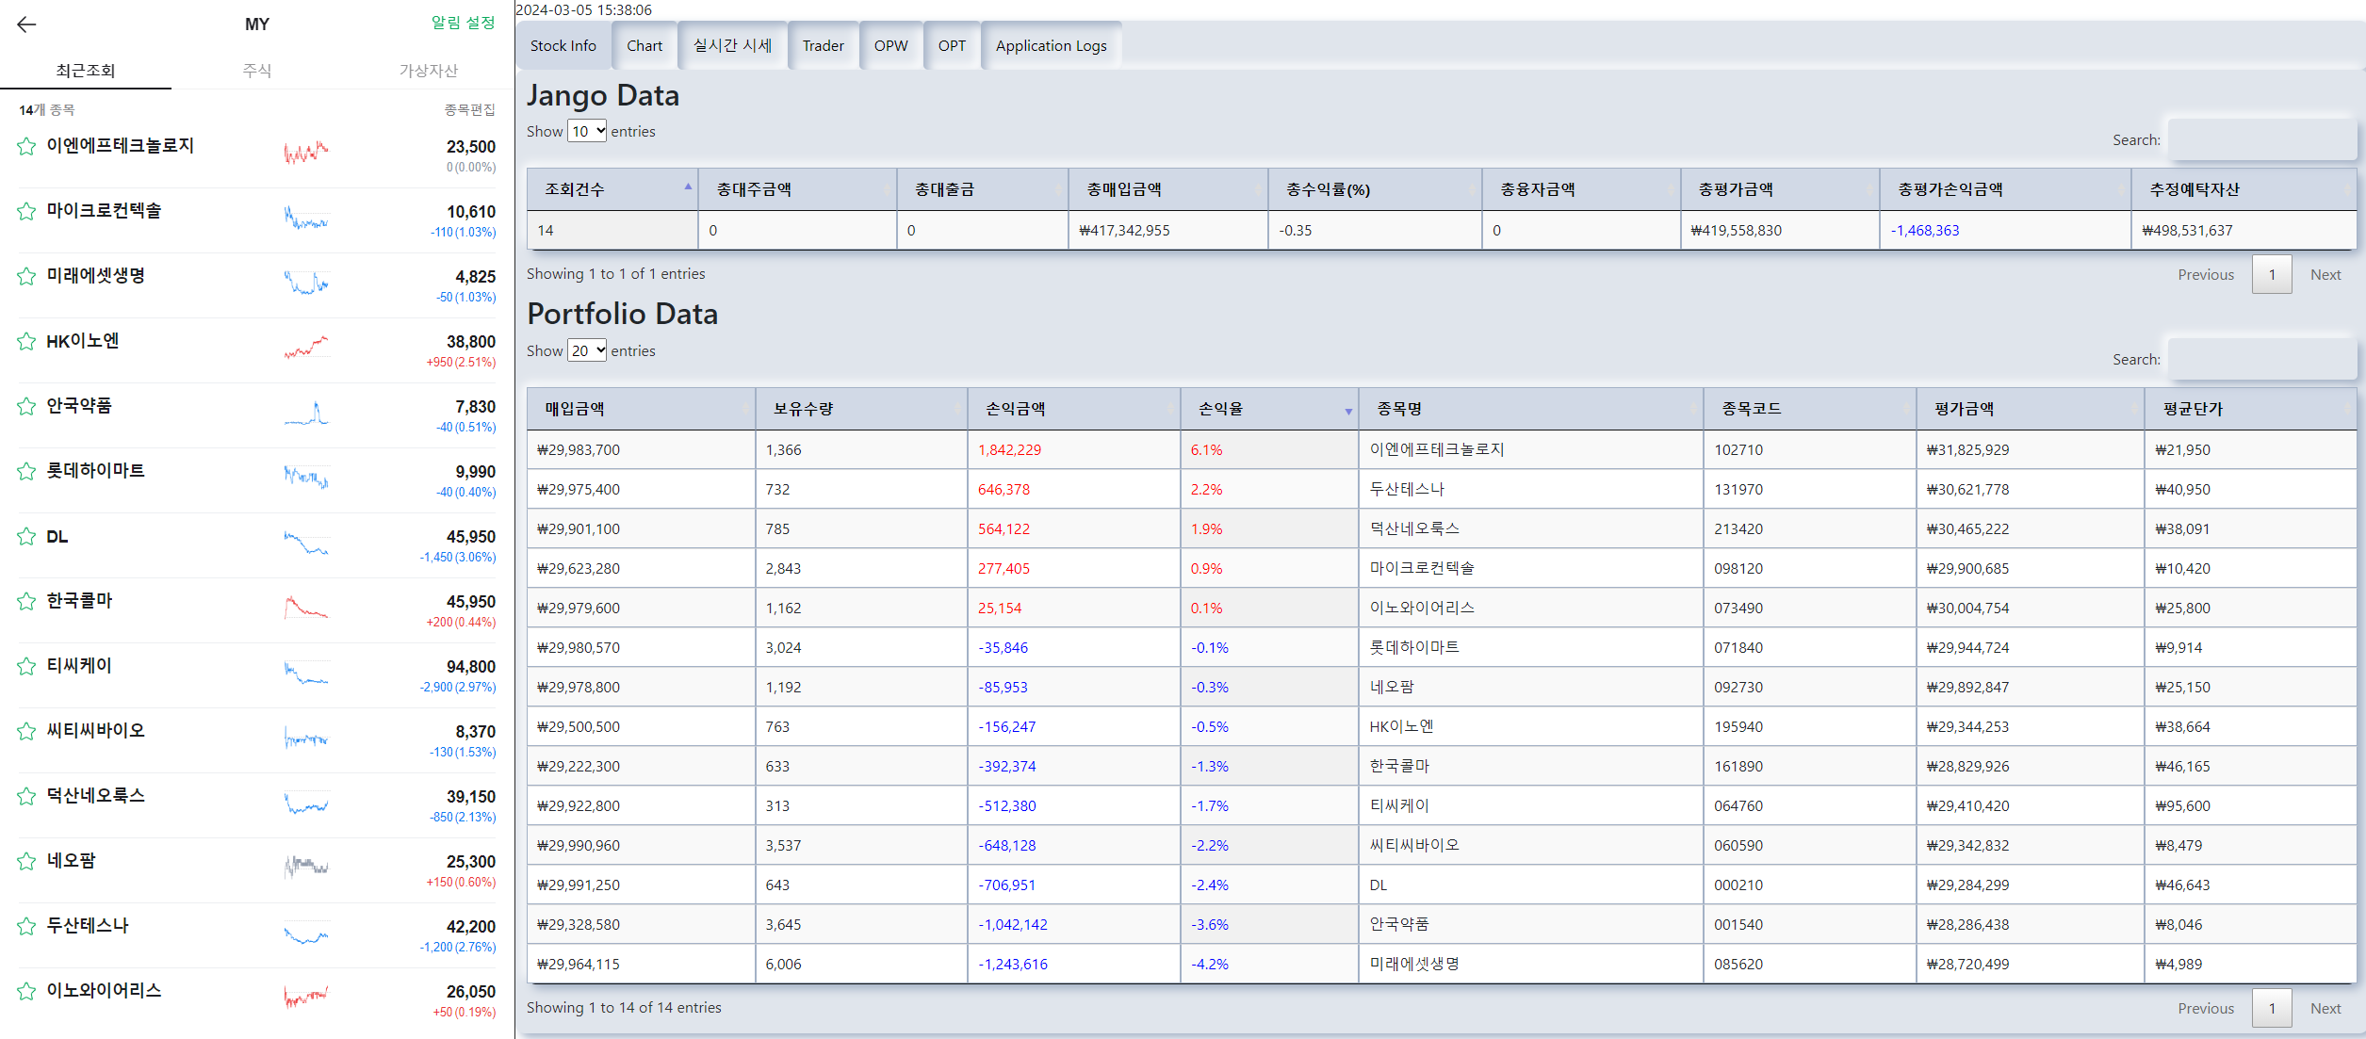Click Next button under Portfolio Data
The height and width of the screenshot is (1039, 2366).
coord(2325,1008)
